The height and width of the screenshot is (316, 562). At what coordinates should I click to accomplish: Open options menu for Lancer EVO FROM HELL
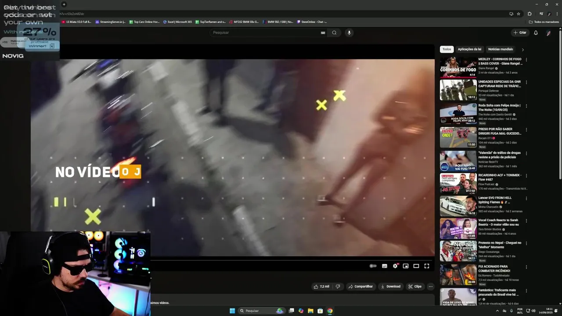(x=526, y=198)
